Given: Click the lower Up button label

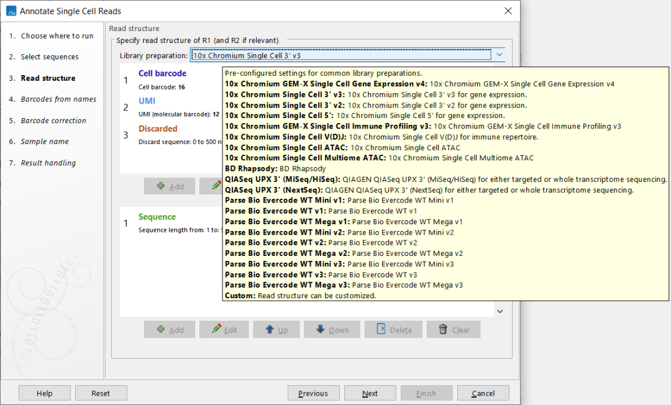Looking at the screenshot, I should click(283, 330).
